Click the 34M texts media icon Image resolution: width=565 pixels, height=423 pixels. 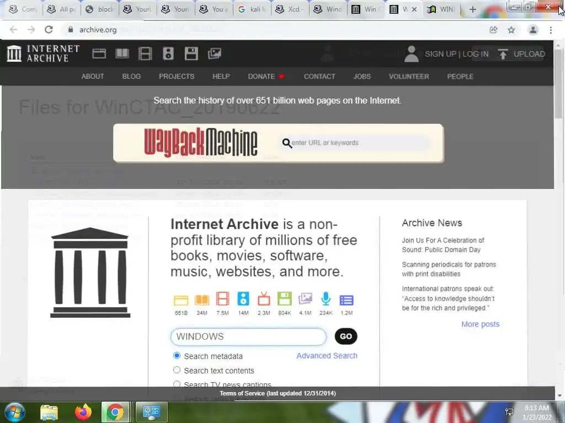(202, 300)
